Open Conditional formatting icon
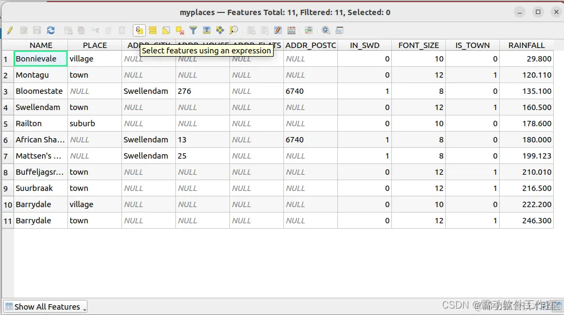This screenshot has height=315, width=564. click(x=309, y=31)
